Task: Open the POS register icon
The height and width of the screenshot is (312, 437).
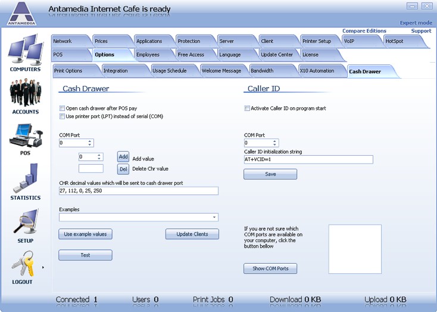Action: point(26,135)
